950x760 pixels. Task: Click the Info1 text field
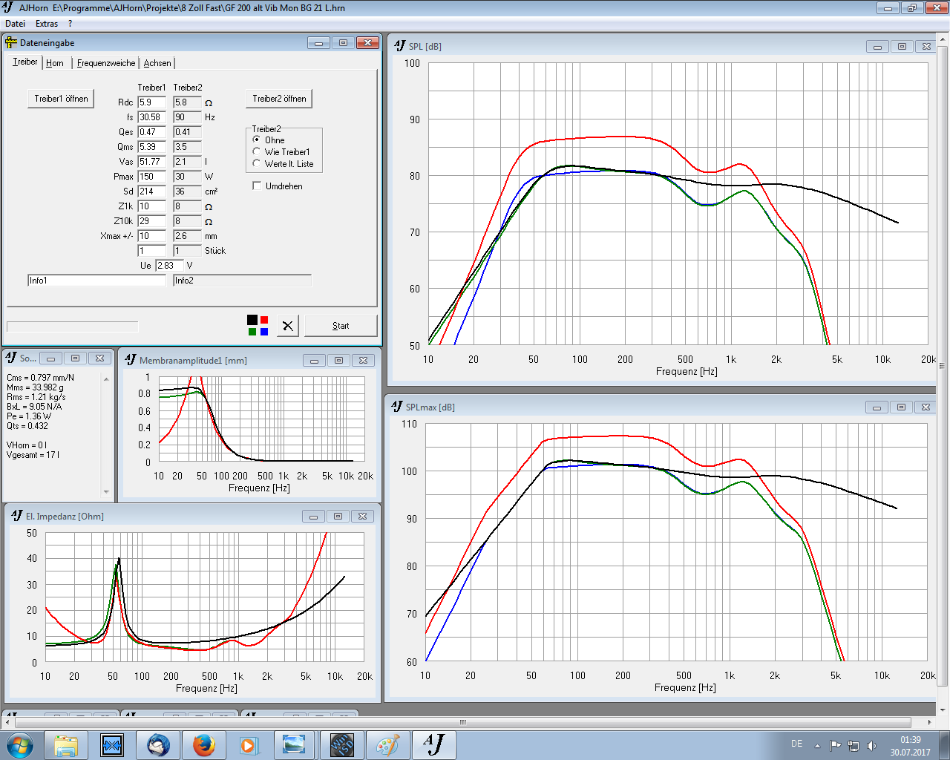point(96,281)
